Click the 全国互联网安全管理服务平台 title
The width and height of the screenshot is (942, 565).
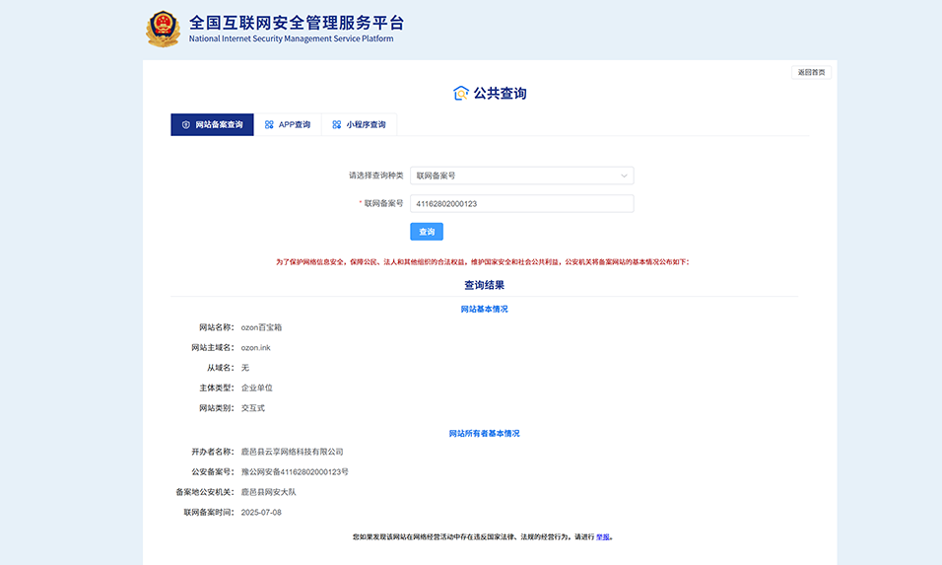[x=297, y=23]
